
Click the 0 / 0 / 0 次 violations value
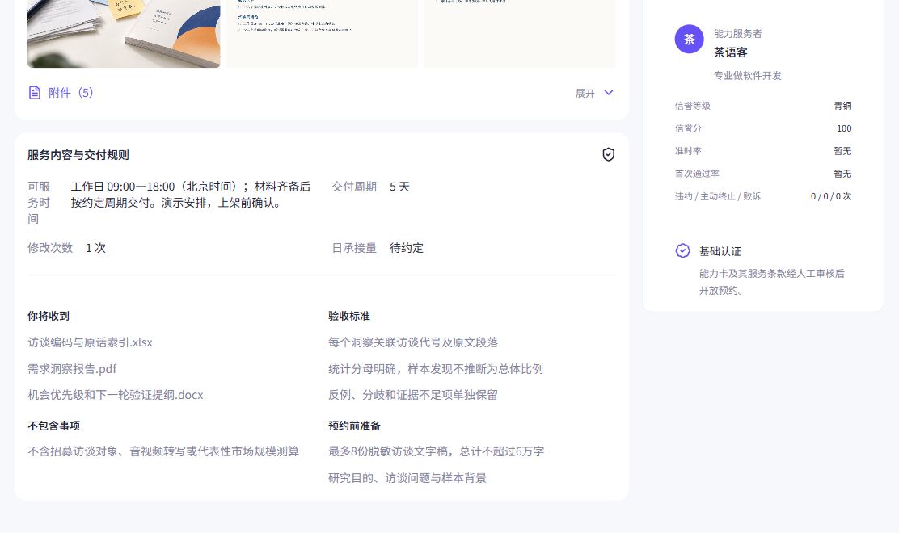pyautogui.click(x=831, y=196)
